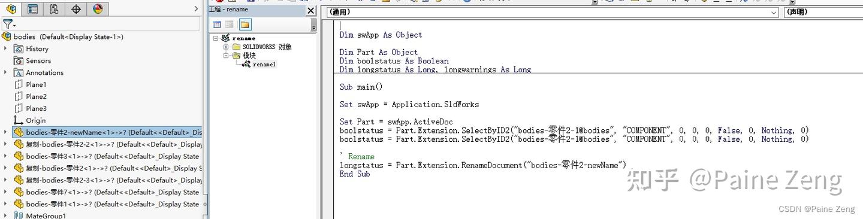Expand the bodies-零件2-newName component
This screenshot has width=863, height=219.
point(5,132)
